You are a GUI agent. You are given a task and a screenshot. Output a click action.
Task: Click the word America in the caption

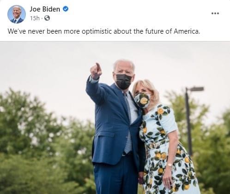point(187,31)
